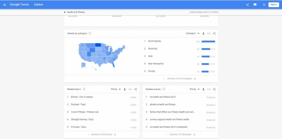This screenshot has width=282, height=139.
Task: Open query conway regional health and fitness center
Action: (169, 119)
